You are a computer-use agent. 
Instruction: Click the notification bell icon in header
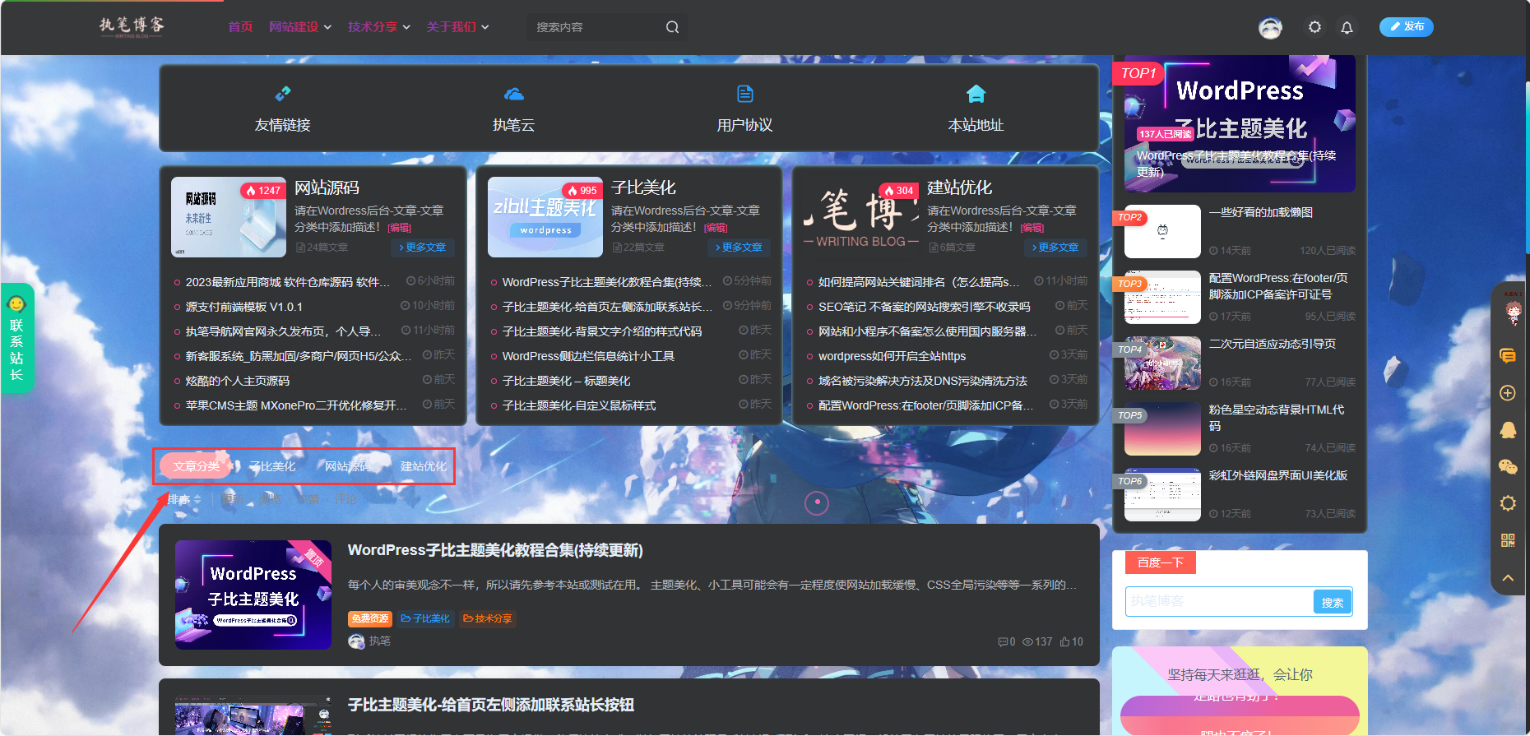click(x=1347, y=27)
